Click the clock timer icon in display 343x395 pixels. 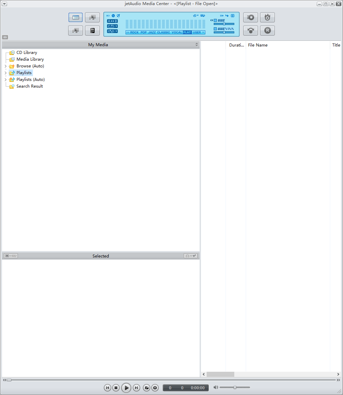point(113,16)
